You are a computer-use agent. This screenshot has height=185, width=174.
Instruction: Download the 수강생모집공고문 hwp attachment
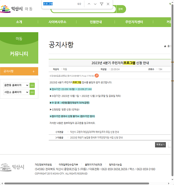pos(72,76)
